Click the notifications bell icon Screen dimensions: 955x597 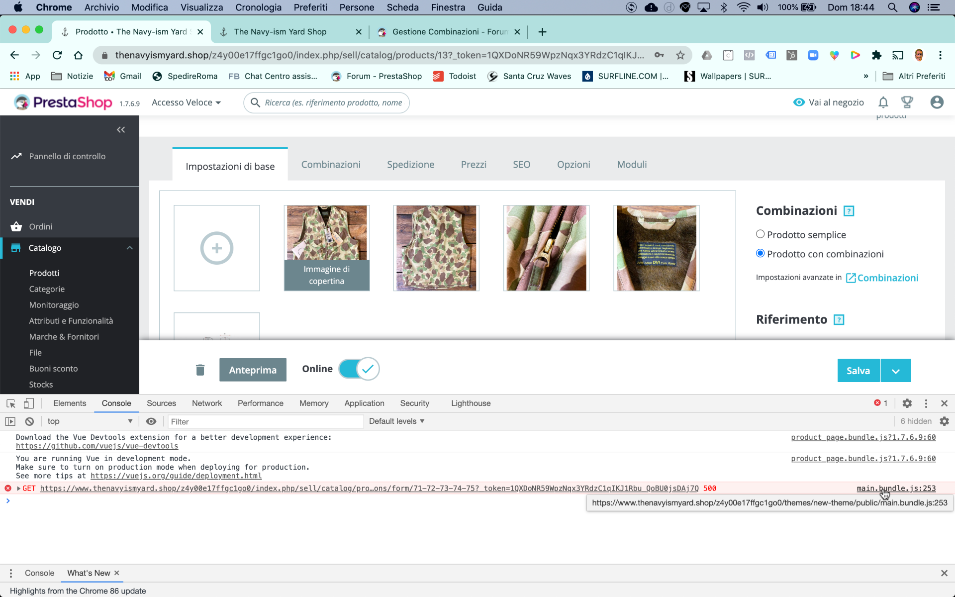(883, 102)
